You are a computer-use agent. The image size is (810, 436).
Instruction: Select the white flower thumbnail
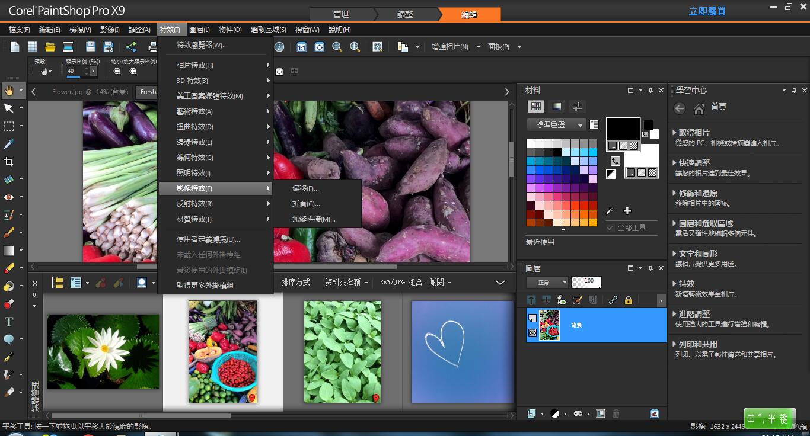(103, 351)
